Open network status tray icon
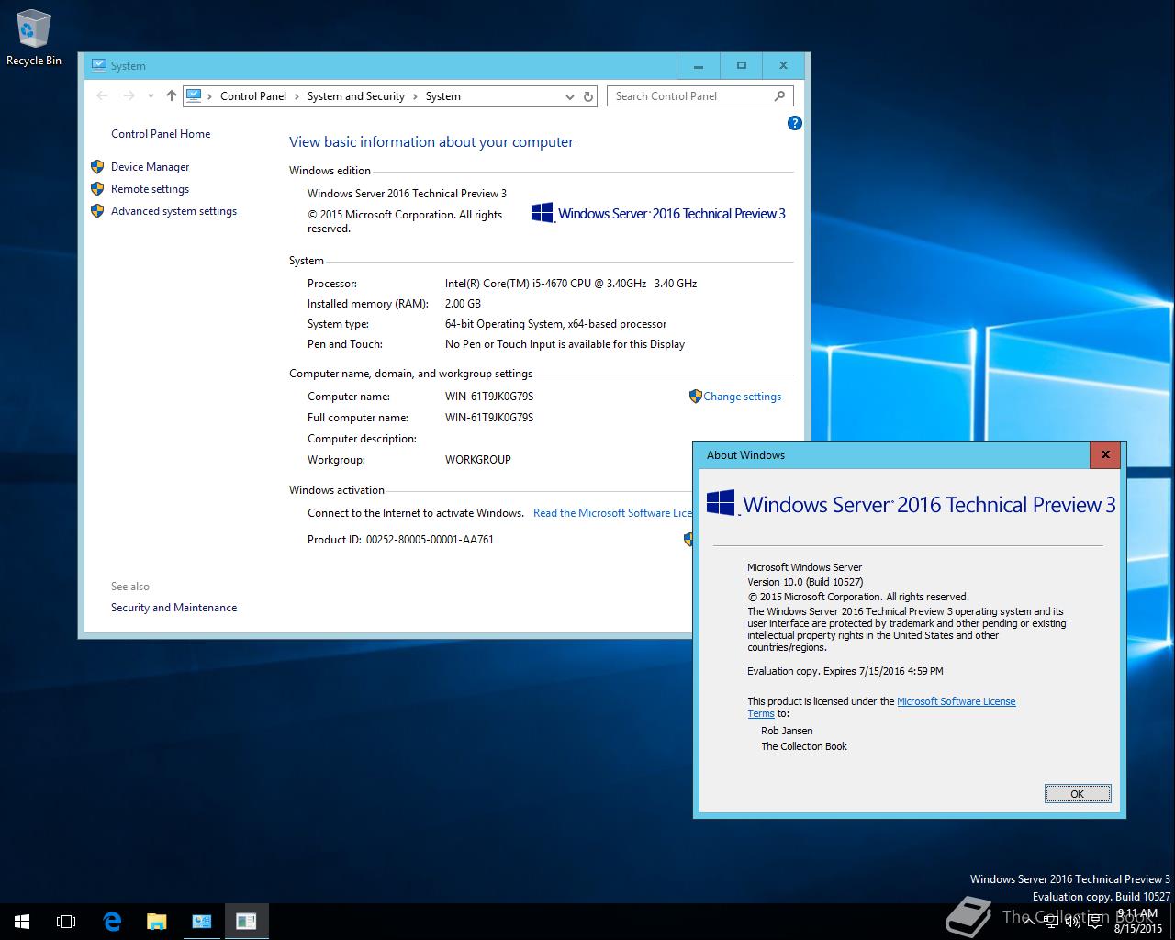The width and height of the screenshot is (1175, 940). (x=1051, y=922)
